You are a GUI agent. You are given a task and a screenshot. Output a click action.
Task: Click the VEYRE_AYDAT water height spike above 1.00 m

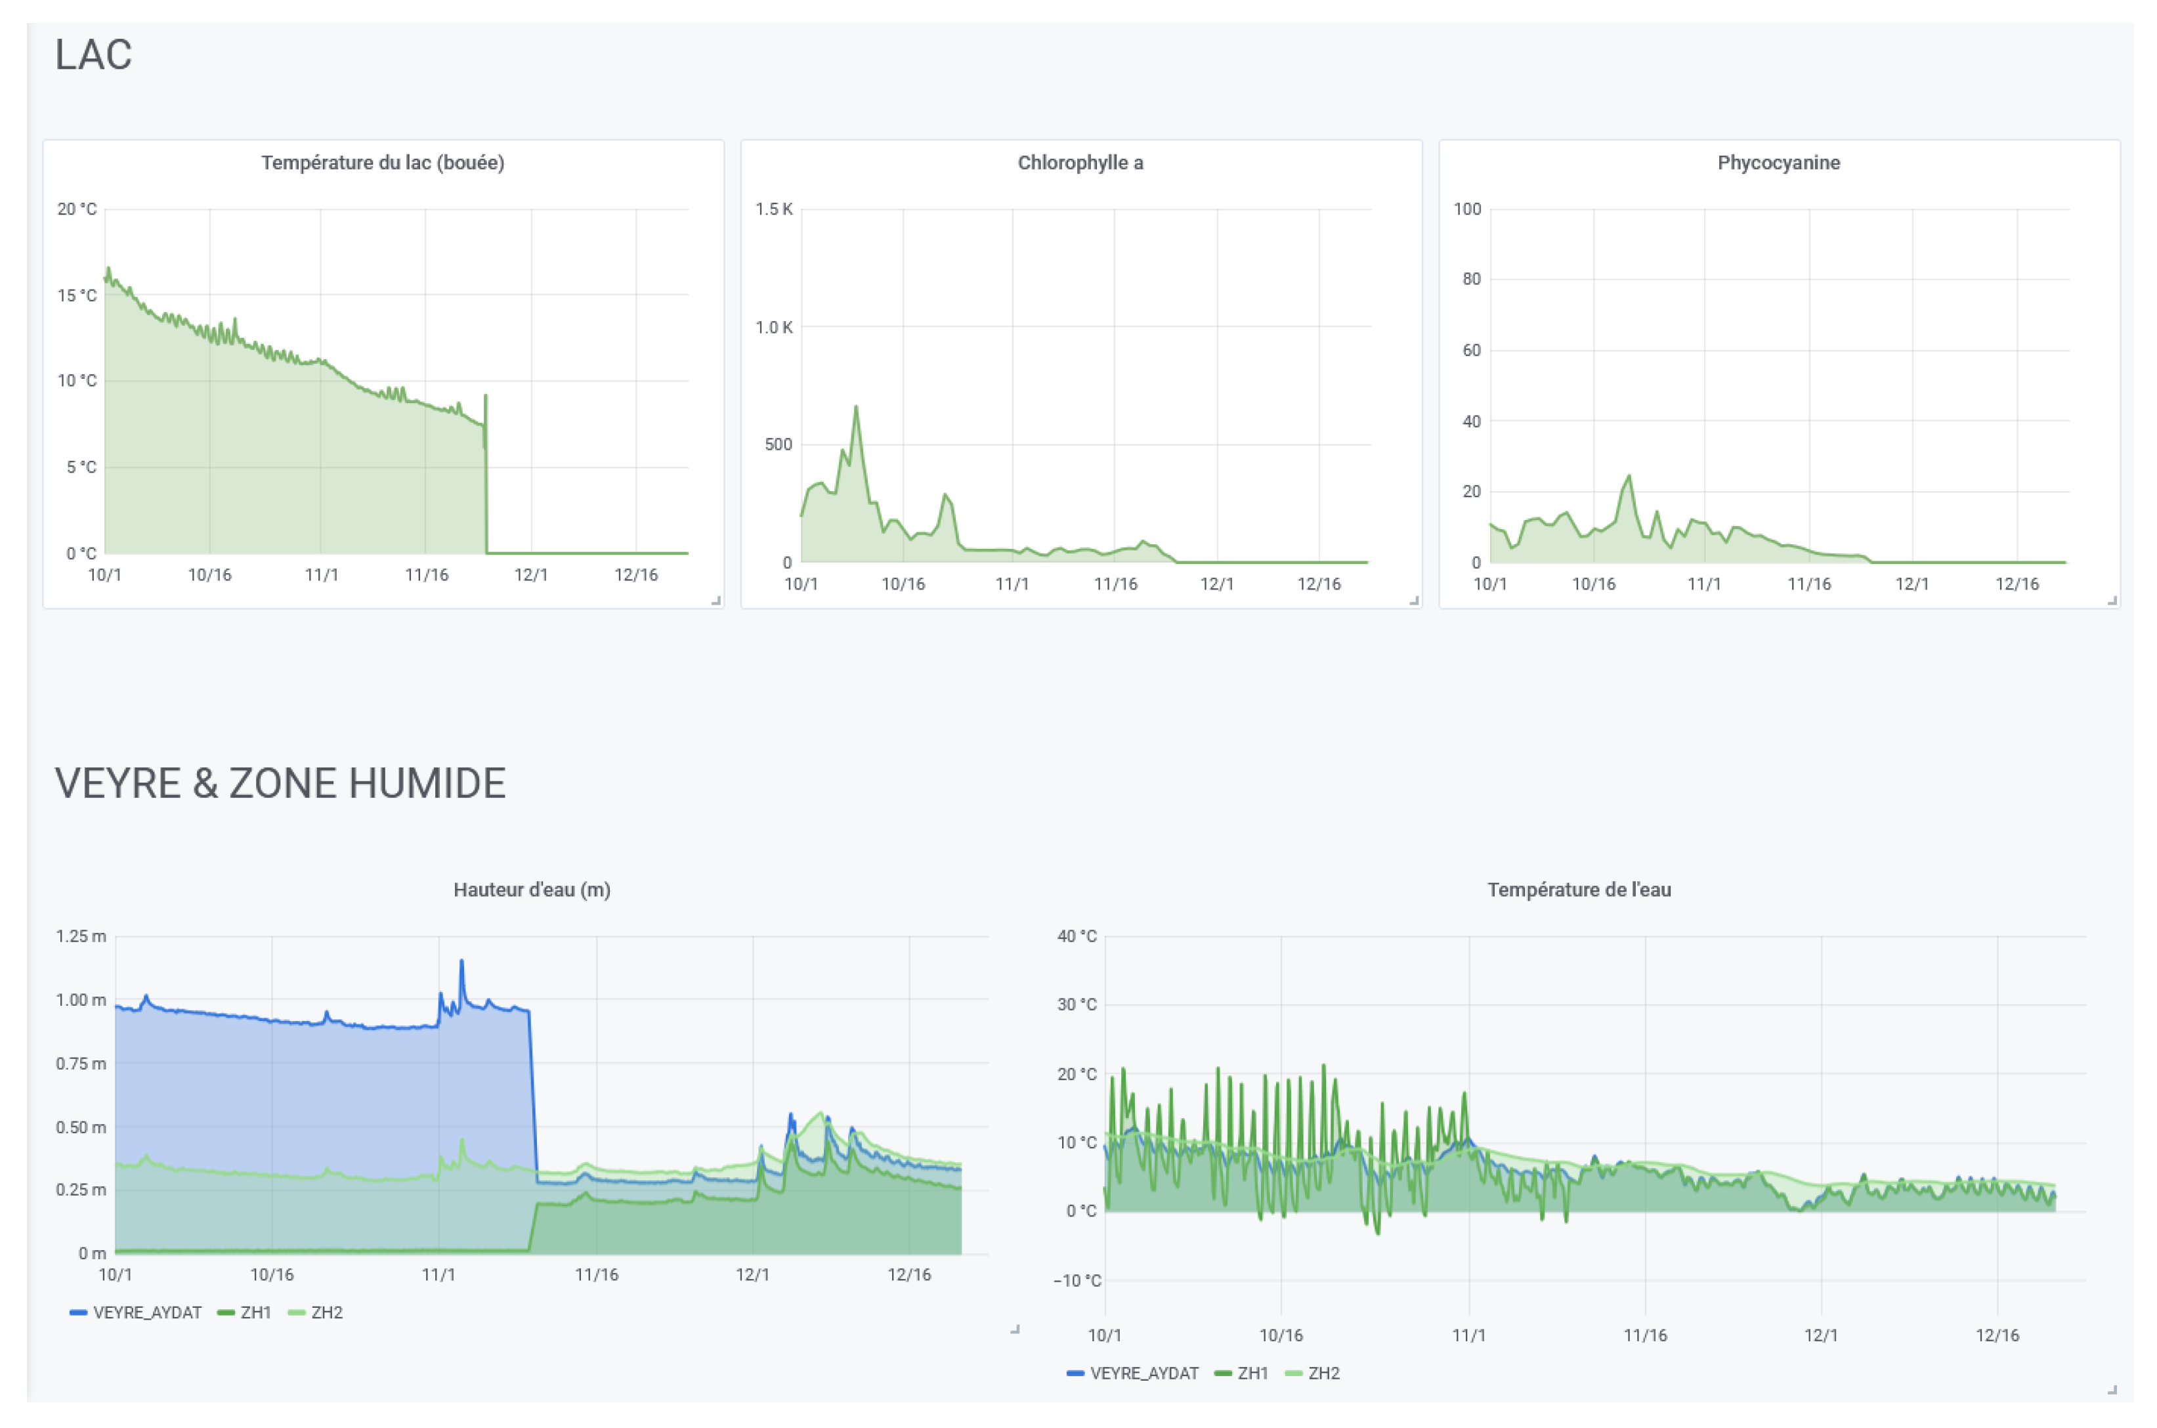461,962
